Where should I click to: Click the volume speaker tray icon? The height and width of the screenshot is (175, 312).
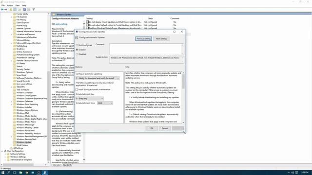click(292, 173)
